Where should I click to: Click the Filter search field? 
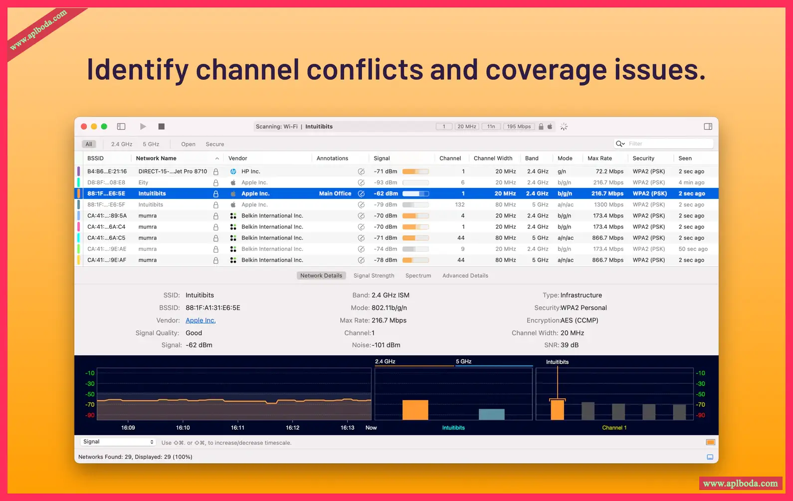click(x=663, y=144)
